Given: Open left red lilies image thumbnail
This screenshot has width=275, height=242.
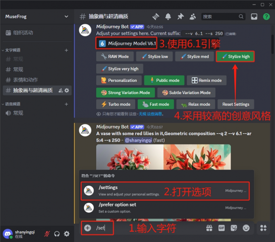Looking at the screenshot, I should [x=130, y=157].
